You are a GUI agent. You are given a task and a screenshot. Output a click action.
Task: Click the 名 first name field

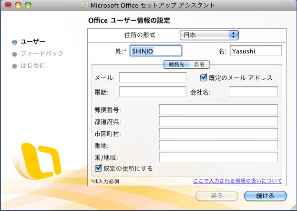click(x=256, y=51)
